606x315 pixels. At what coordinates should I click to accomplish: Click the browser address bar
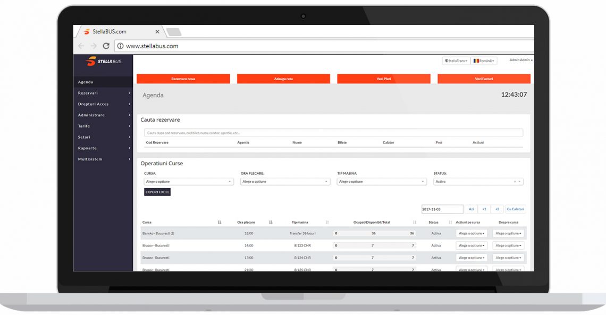(x=324, y=46)
